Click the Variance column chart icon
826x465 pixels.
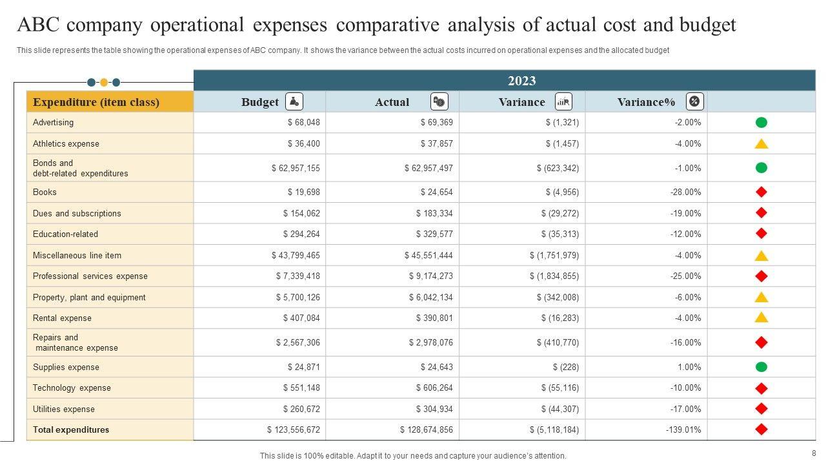(563, 101)
